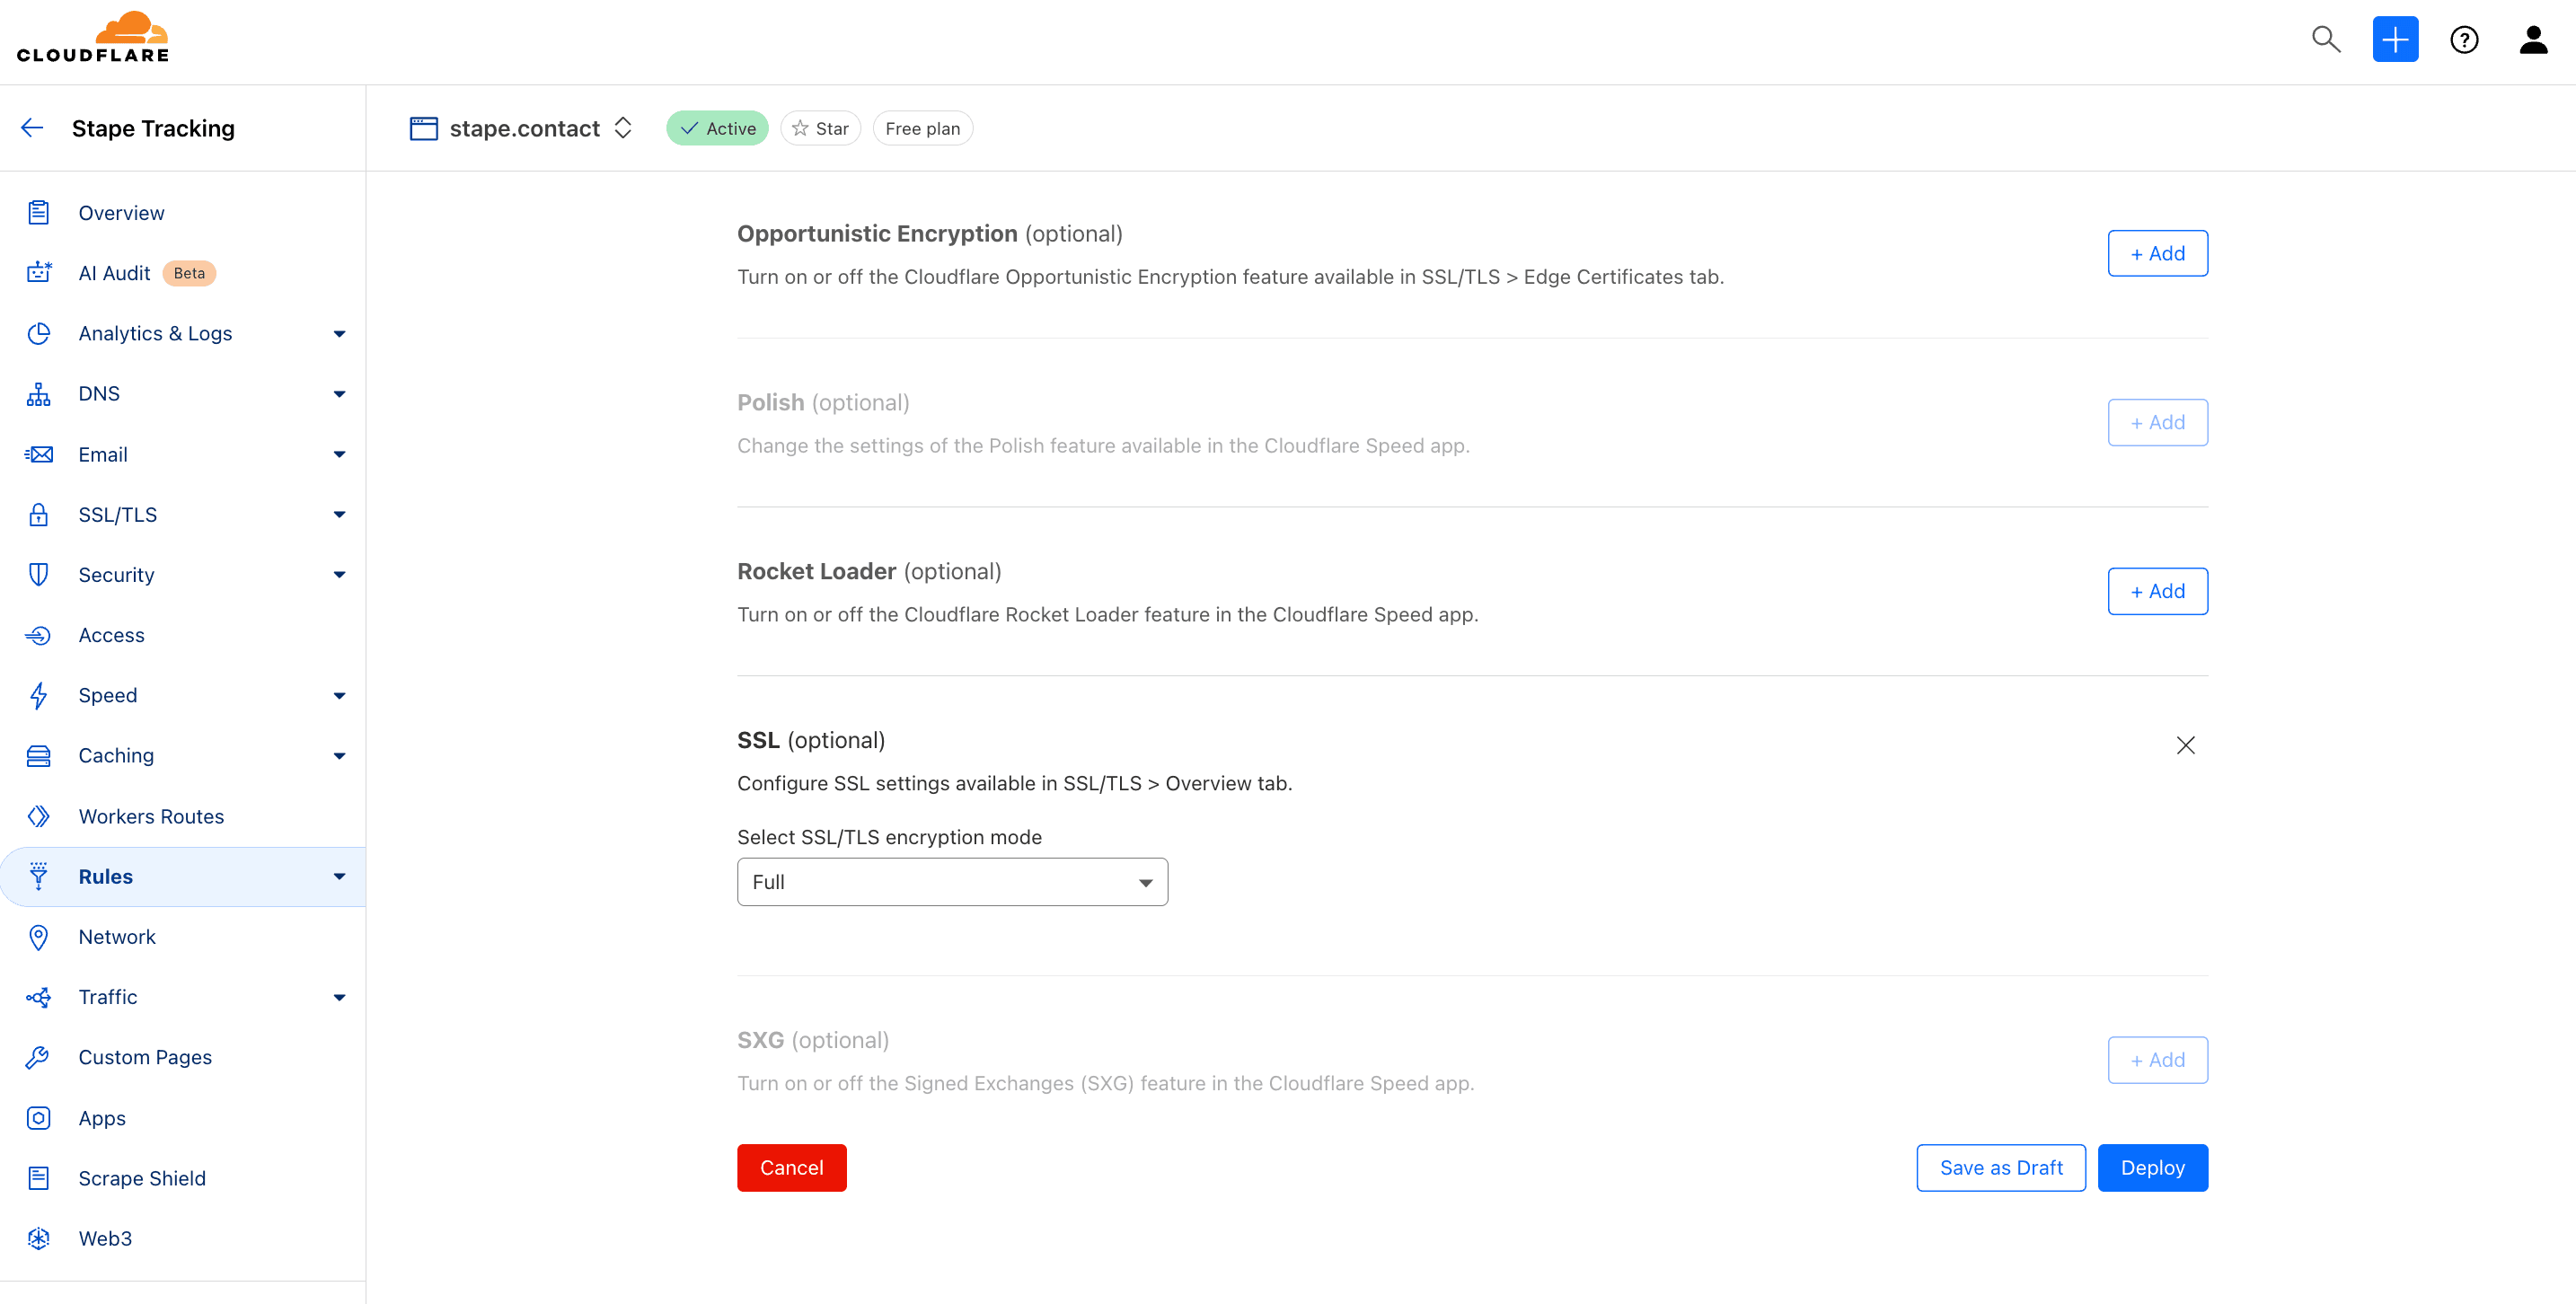Go back using the Stape Tracking arrow

32,128
